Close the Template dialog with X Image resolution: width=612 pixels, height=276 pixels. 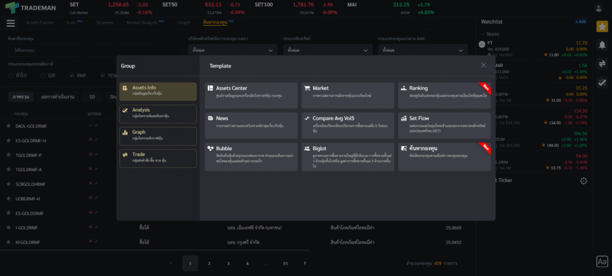pyautogui.click(x=484, y=66)
